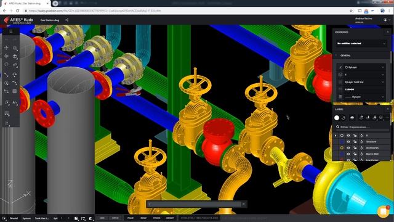Collapse the General properties section
Image resolution: width=394 pixels, height=222 pixels.
[x=336, y=55]
